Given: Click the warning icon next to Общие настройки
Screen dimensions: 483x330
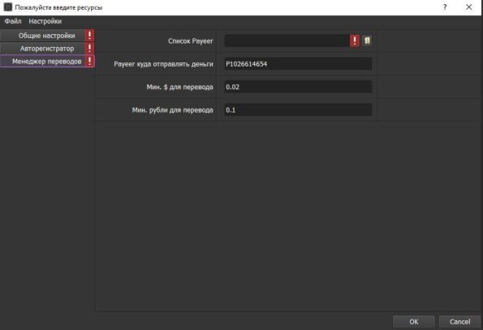Looking at the screenshot, I should click(x=89, y=36).
